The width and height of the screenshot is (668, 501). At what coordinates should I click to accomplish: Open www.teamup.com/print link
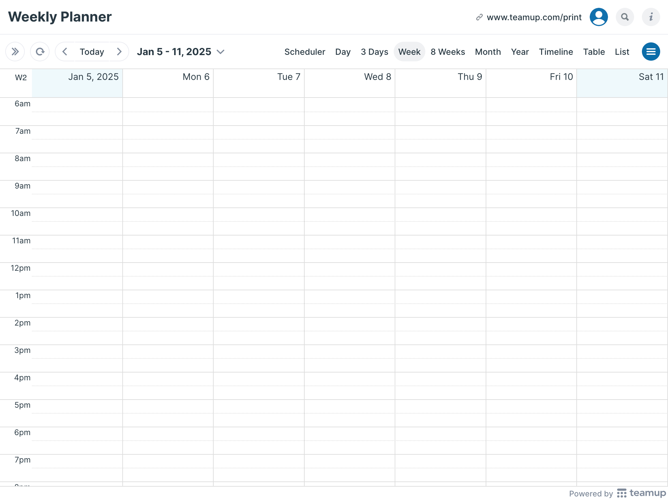(534, 17)
